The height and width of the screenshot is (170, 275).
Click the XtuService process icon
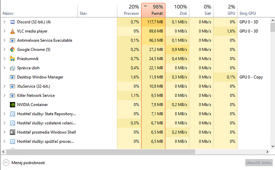(x=12, y=86)
